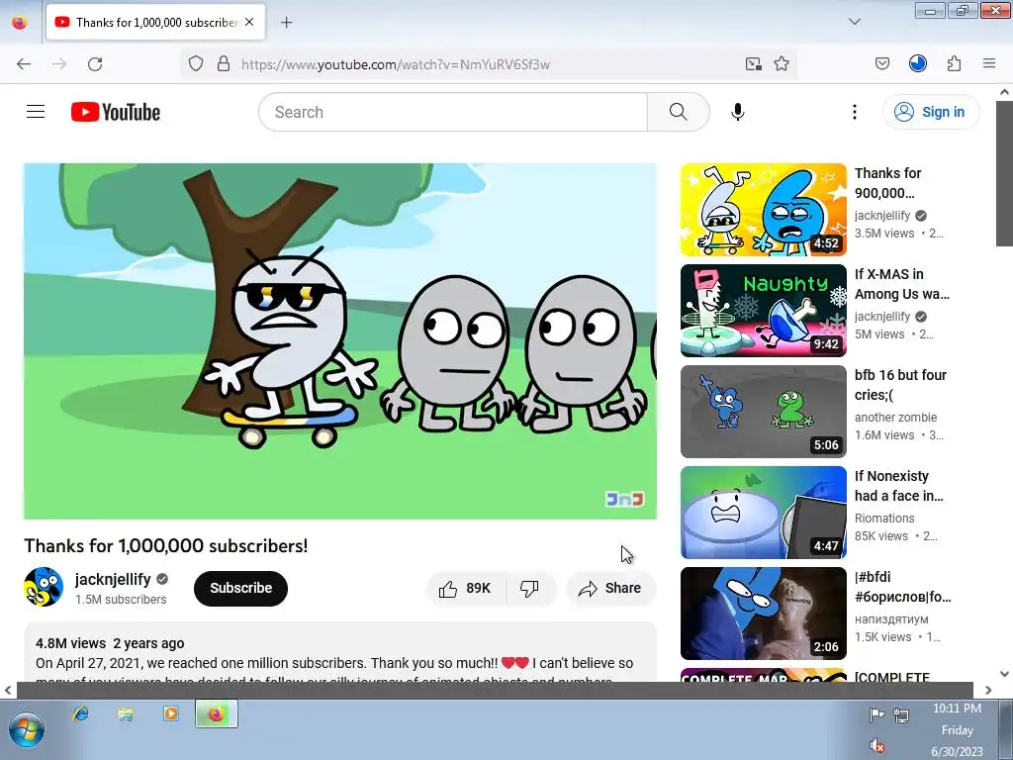Click the muted volume tray icon
The width and height of the screenshot is (1013, 760).
[x=876, y=746]
